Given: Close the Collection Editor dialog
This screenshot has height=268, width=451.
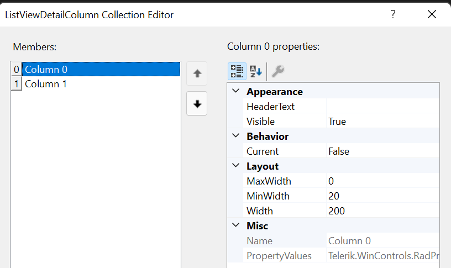Looking at the screenshot, I should click(432, 15).
